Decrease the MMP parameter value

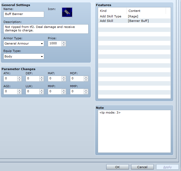pos(86,93)
